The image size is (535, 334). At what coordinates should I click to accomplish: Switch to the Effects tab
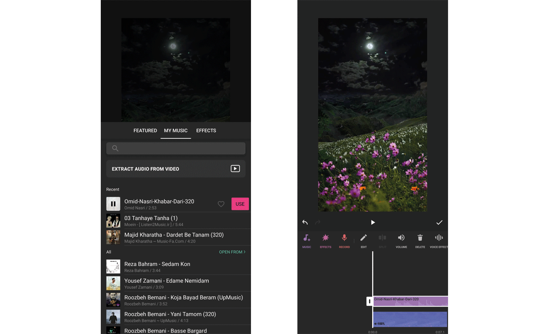pyautogui.click(x=206, y=130)
